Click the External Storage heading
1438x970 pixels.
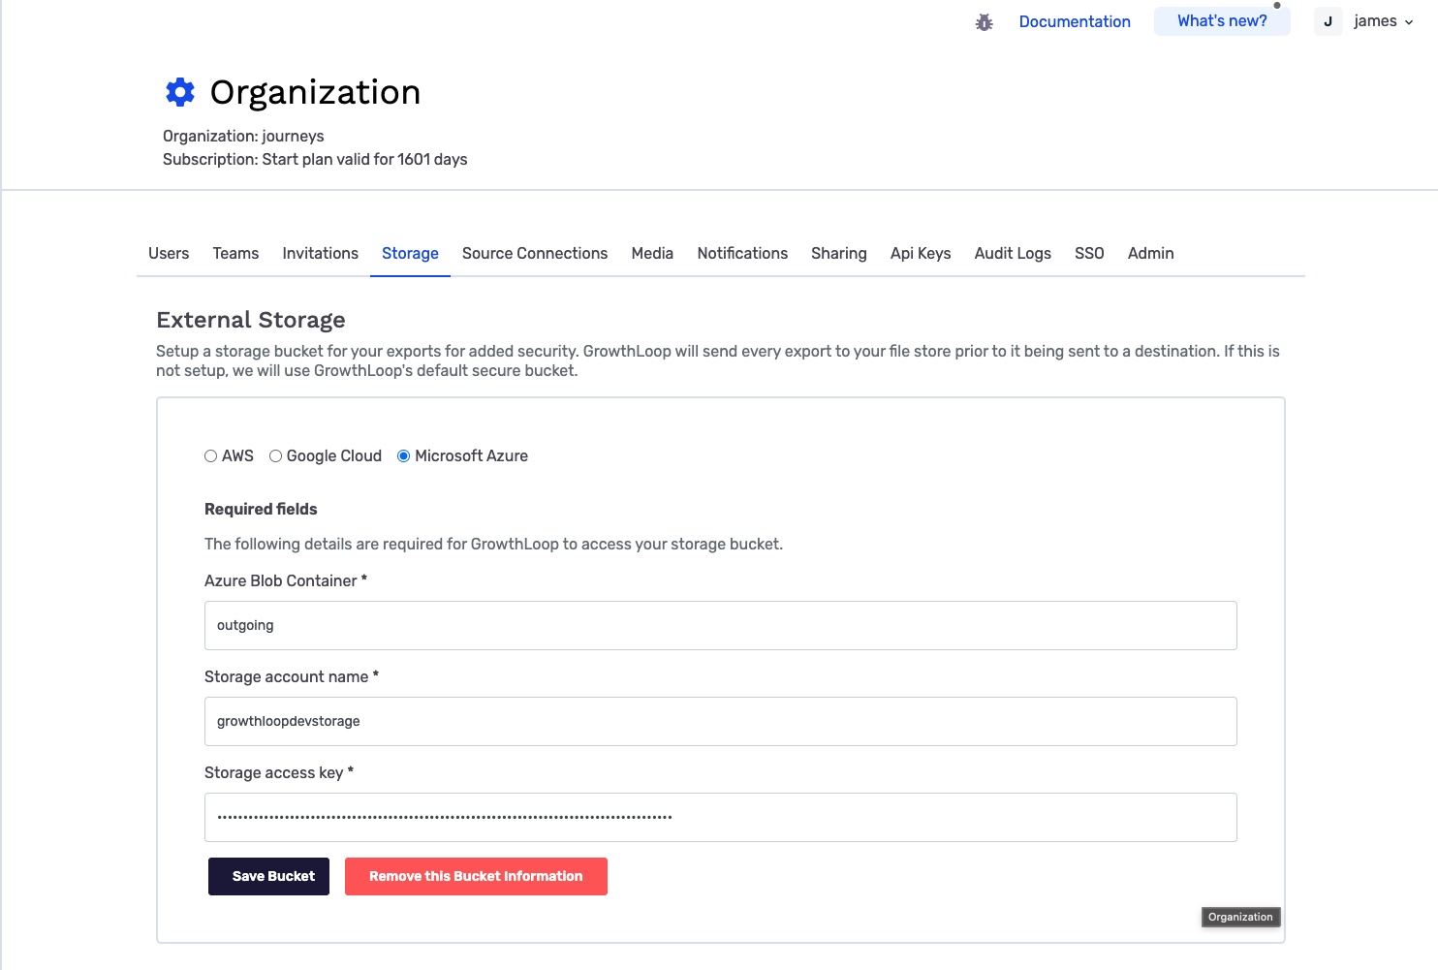click(251, 320)
